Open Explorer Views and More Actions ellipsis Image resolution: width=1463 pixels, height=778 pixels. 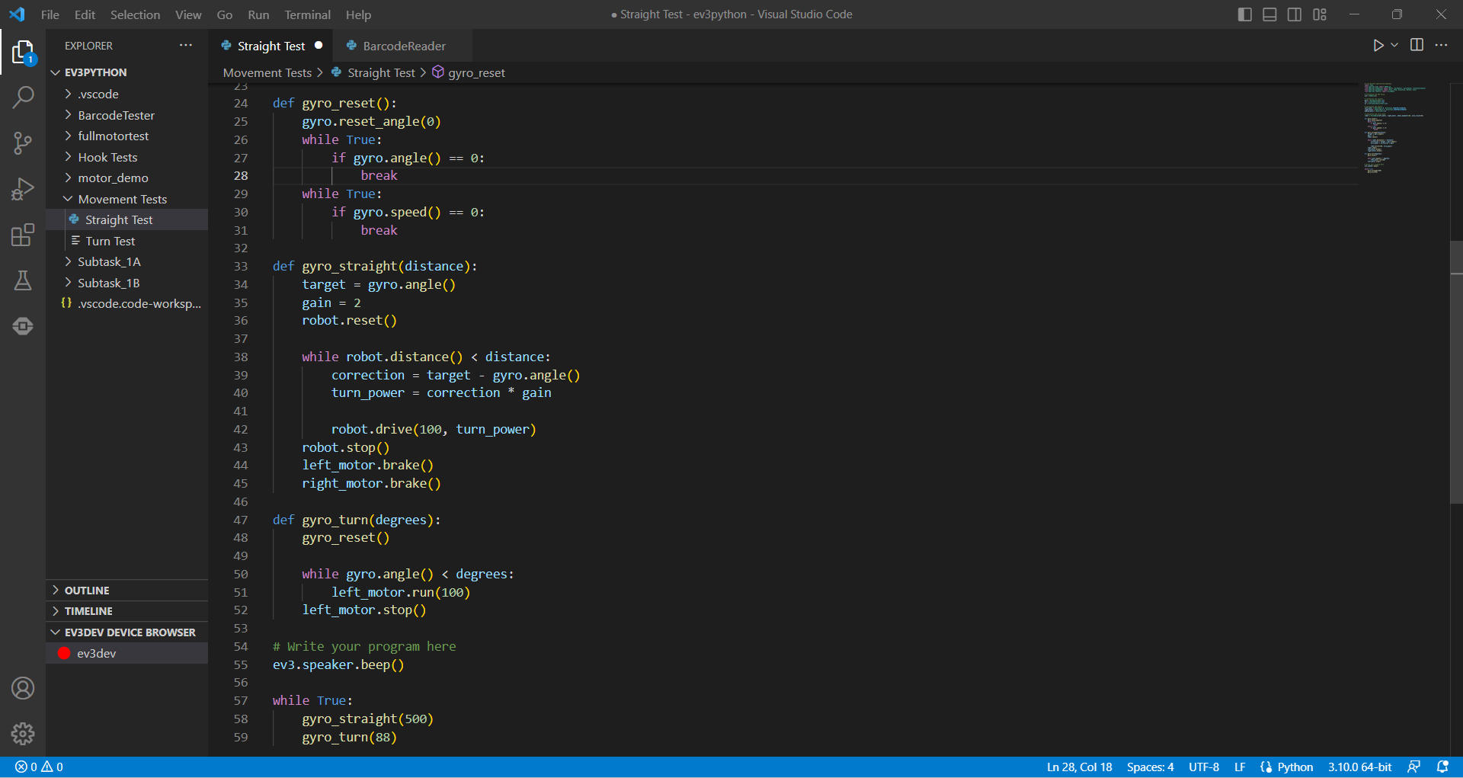pos(186,46)
